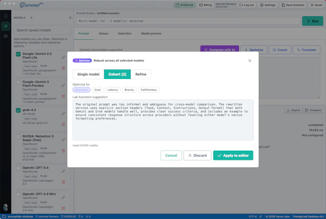Click the Reset button
Image resolution: width=326 pixels, height=219 pixels.
tap(316, 5)
